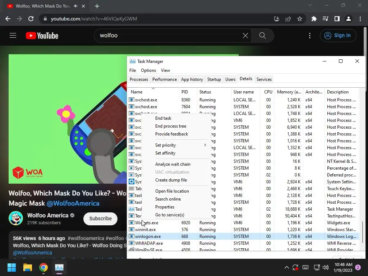This screenshot has height=276, width=368.
Task: Expand the Set priority submenu
Action: (181, 145)
